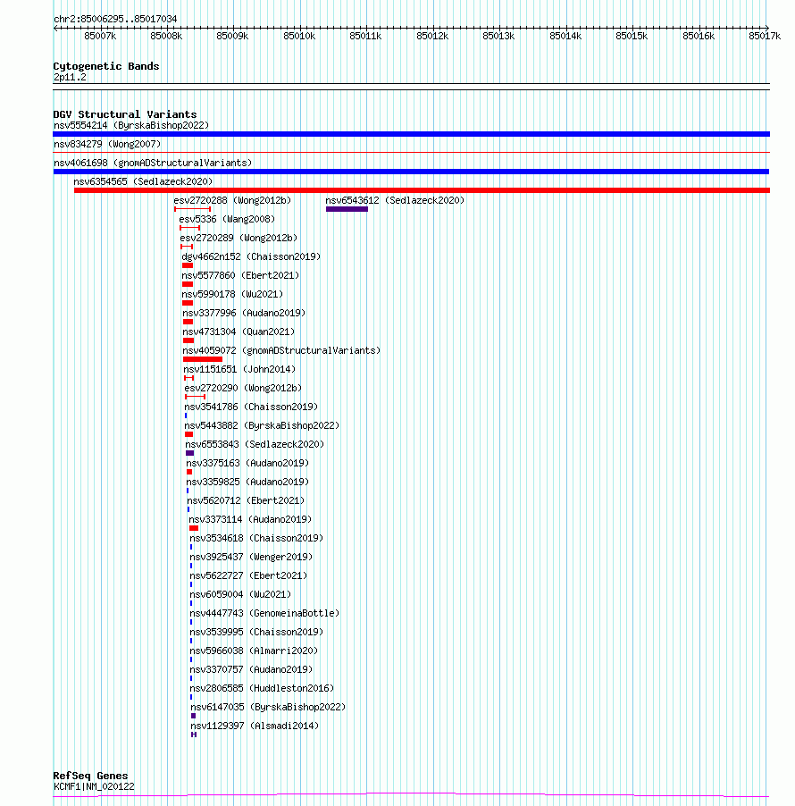Click the DGV Structural Variants track title
Viewport: 795px width, 806px height.
[125, 114]
